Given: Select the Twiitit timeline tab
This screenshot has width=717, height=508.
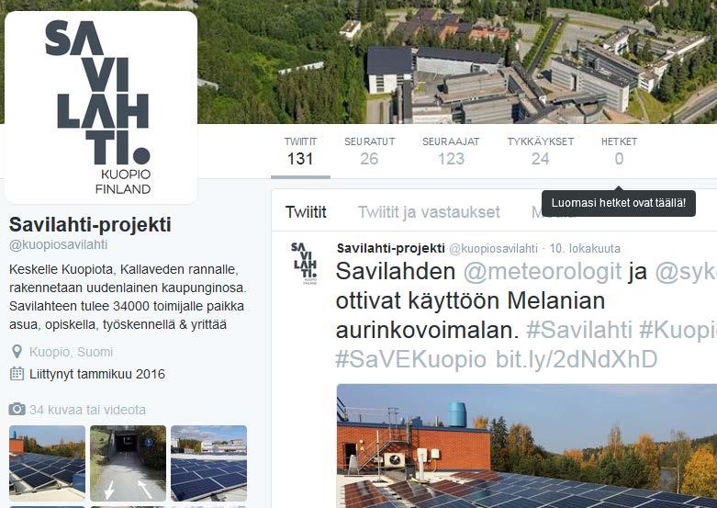Looking at the screenshot, I should [x=306, y=212].
